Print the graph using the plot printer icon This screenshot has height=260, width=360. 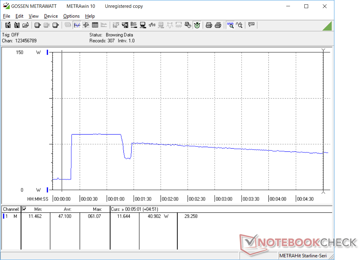(x=209, y=25)
